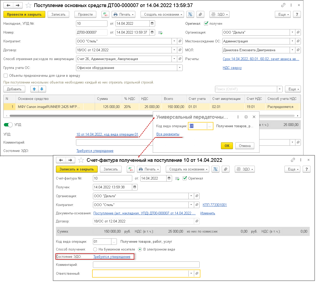Toggle Оригинал checkbox in invoice window

[185, 178]
